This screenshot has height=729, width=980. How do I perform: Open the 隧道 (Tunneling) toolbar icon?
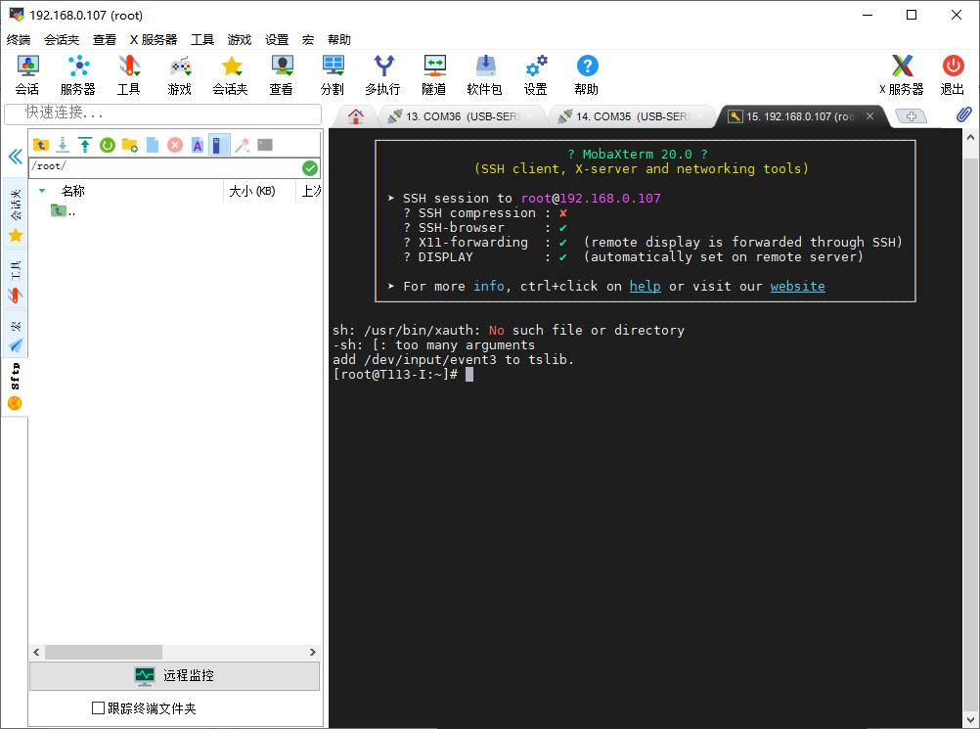pyautogui.click(x=433, y=74)
